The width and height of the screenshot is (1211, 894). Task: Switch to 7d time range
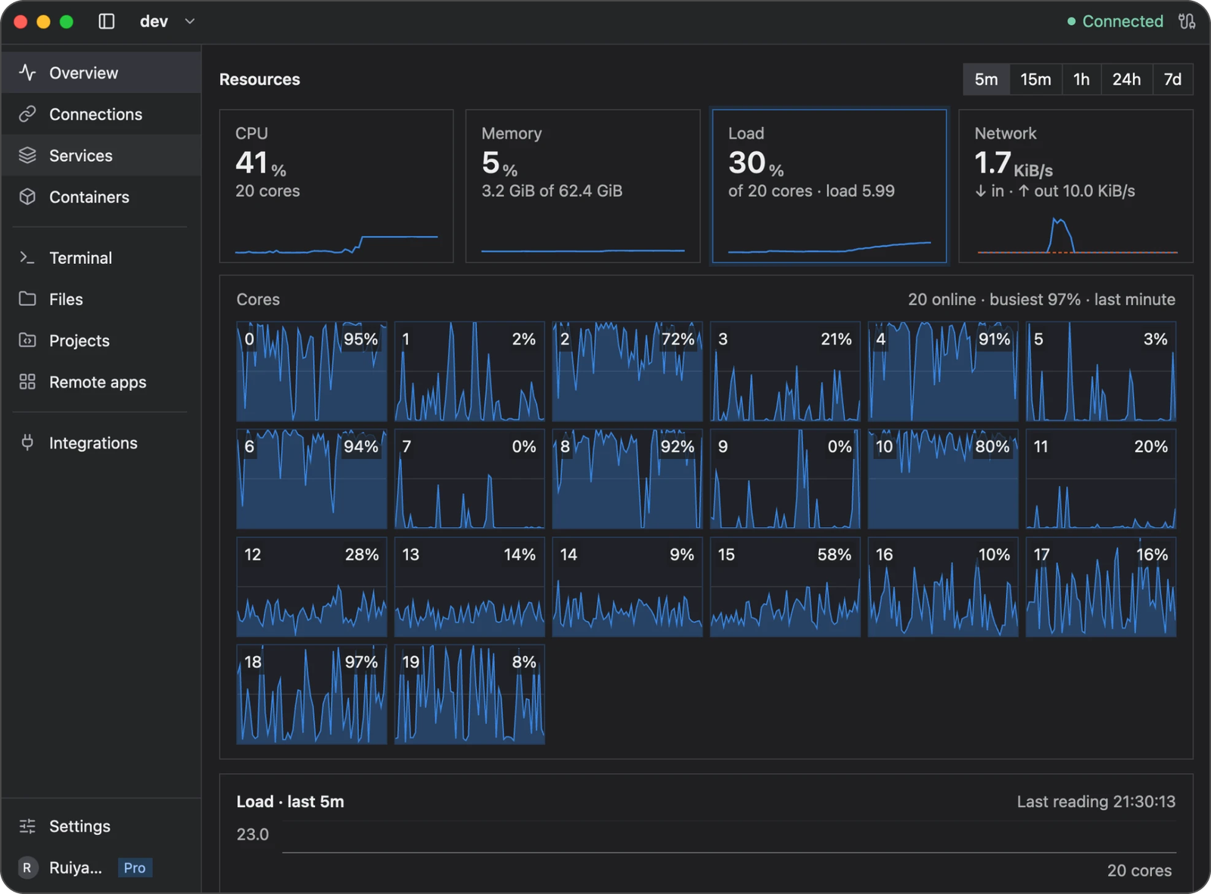click(x=1172, y=79)
